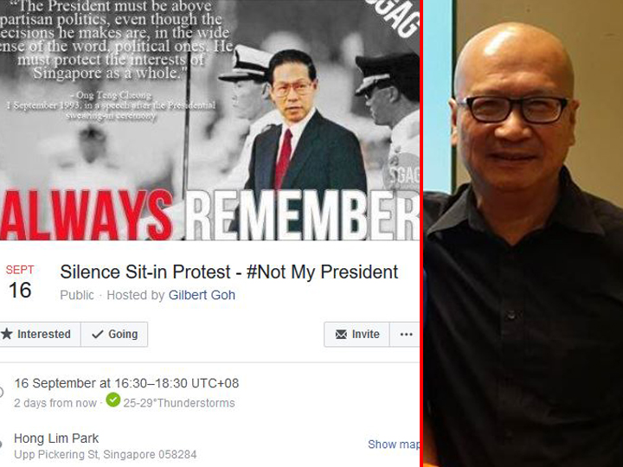Click the SGAG watermark logo on cover image
Screen dimensions: 623x467
[402, 174]
